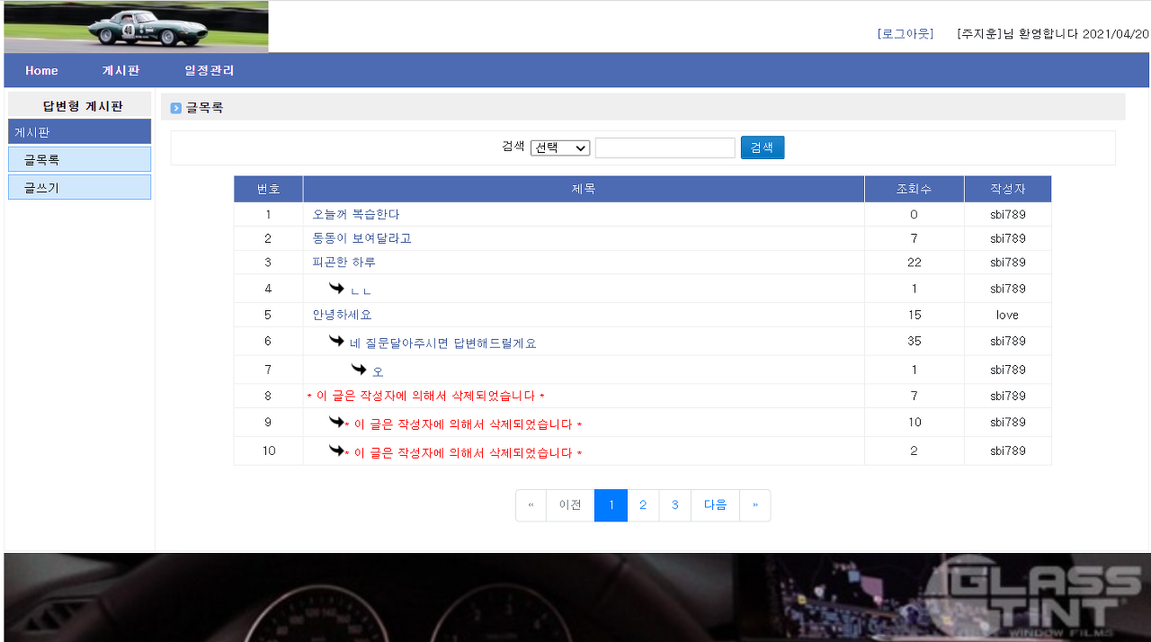Open the Home menu item
Viewport: 1151px width, 642px height.
tap(41, 70)
